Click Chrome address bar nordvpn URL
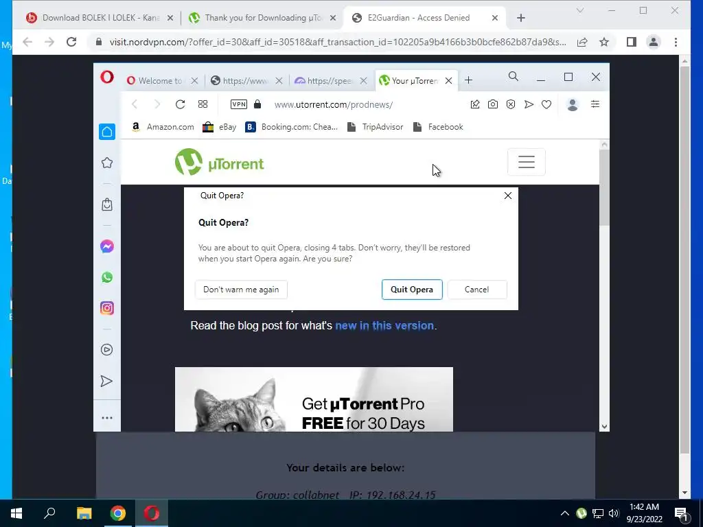Image resolution: width=703 pixels, height=527 pixels. 338,42
